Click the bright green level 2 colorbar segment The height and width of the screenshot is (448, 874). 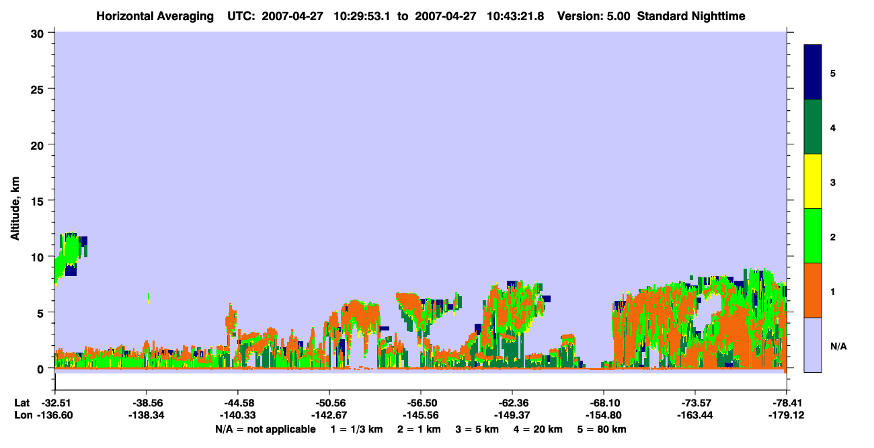click(813, 236)
